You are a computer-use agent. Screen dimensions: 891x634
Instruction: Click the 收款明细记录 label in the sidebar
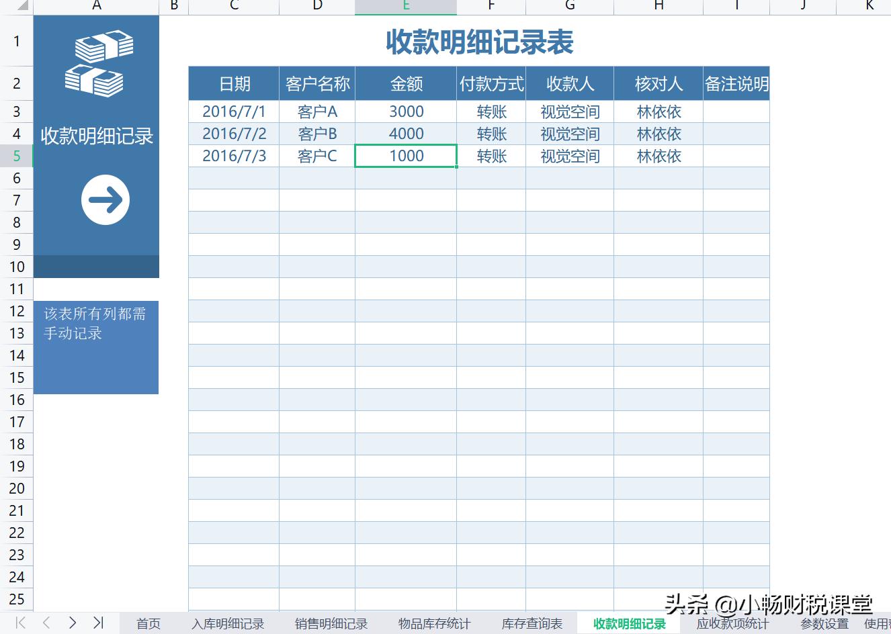(x=95, y=136)
